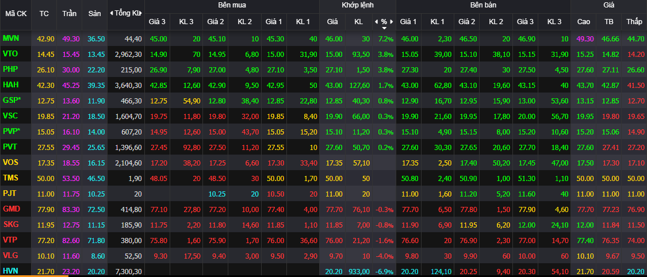Image resolution: width=647 pixels, height=277 pixels.
Task: Open the PVP* ticker
Action: pos(11,132)
